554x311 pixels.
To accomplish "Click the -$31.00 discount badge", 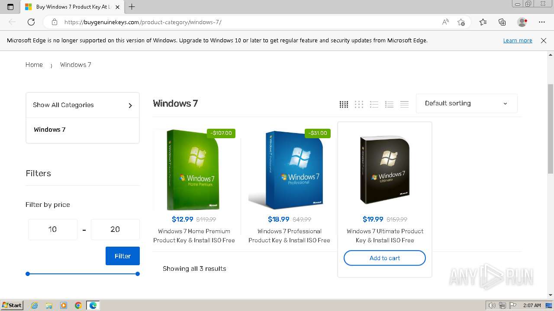I will pyautogui.click(x=318, y=133).
